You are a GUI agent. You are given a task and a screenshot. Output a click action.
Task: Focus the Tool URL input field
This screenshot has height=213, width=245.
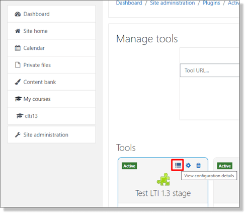tap(209, 70)
